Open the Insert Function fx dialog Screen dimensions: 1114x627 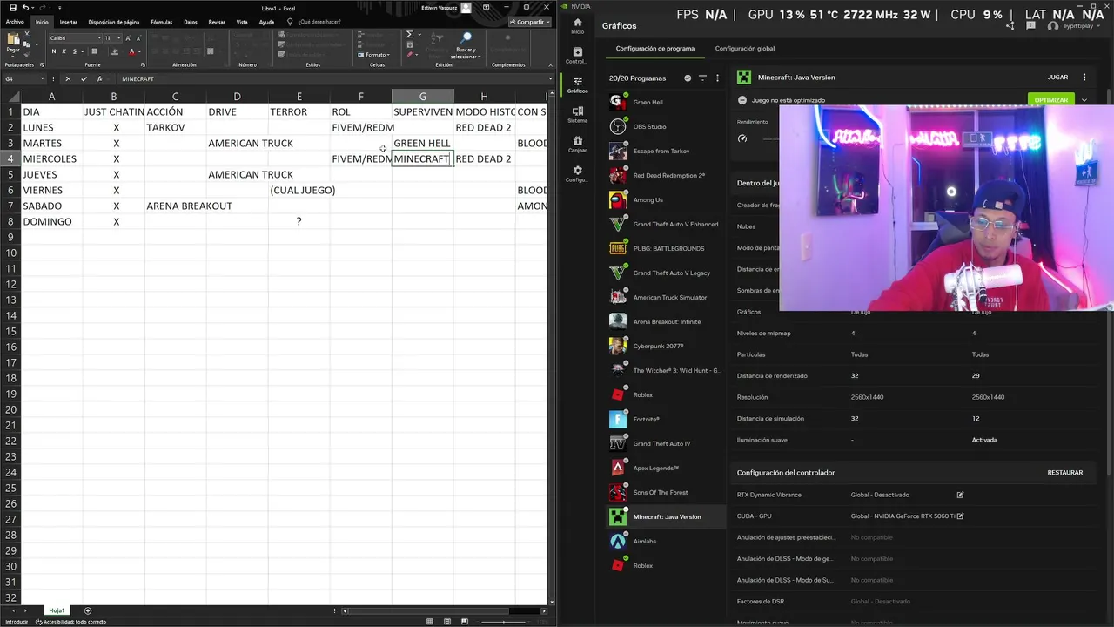(99, 78)
